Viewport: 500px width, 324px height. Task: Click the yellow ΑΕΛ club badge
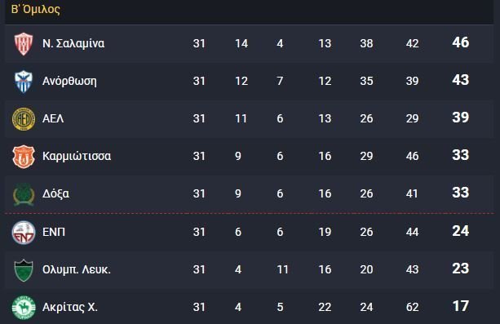click(24, 119)
